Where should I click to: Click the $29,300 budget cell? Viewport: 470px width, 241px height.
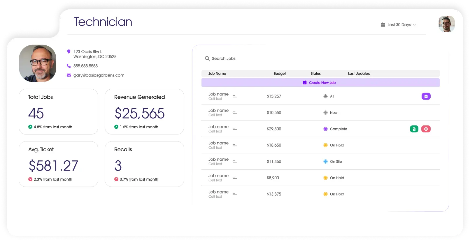coord(274,129)
